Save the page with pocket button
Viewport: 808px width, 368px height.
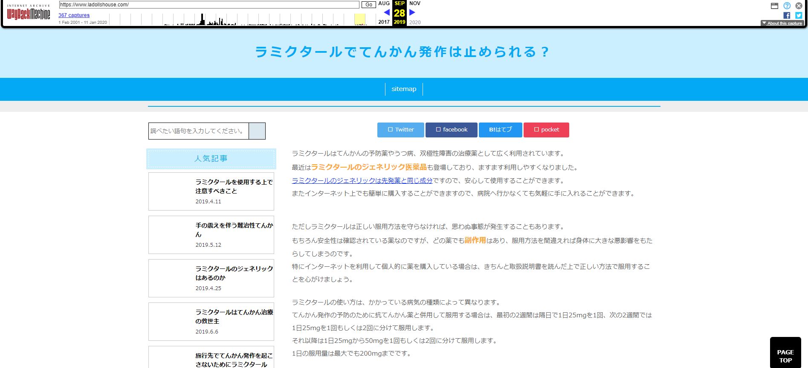tap(546, 130)
